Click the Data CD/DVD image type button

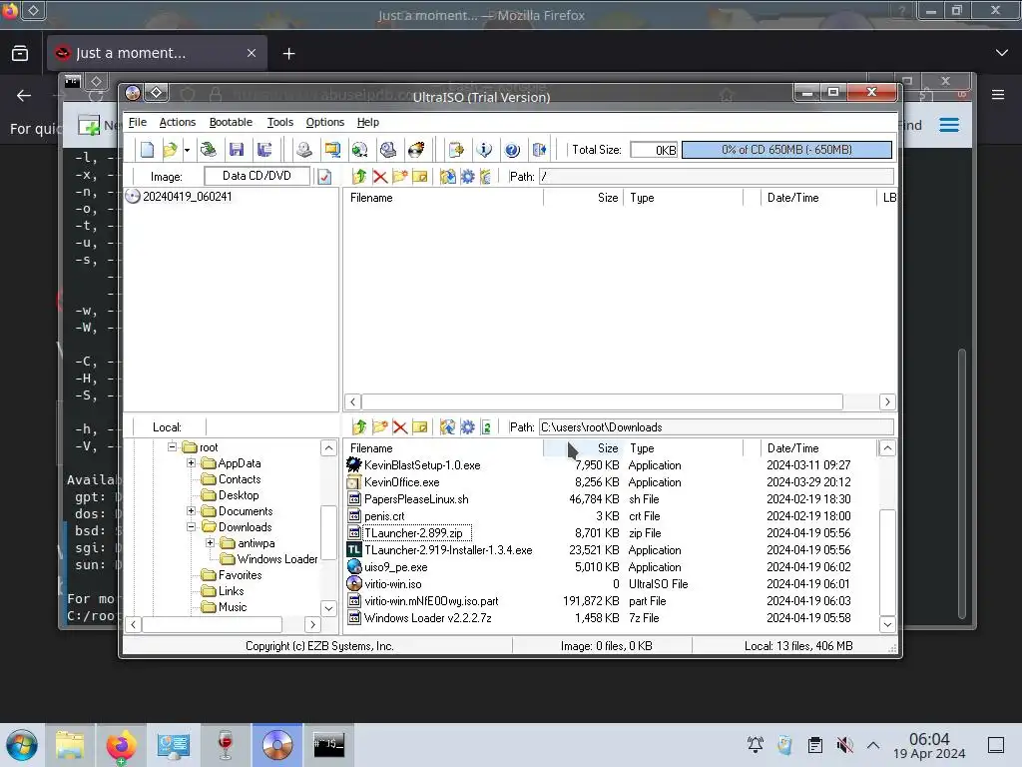click(256, 176)
